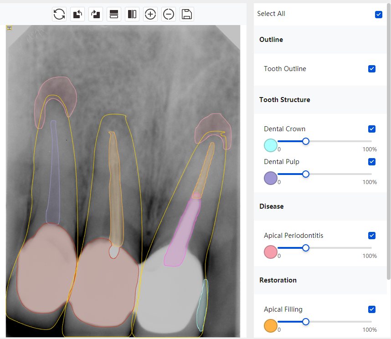
Task: Click the reset/refresh image icon
Action: pos(59,14)
